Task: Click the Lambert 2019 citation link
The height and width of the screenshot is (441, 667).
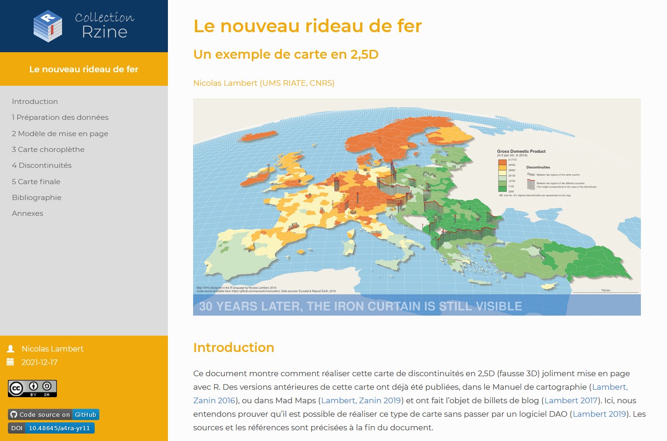Action: tap(599, 414)
